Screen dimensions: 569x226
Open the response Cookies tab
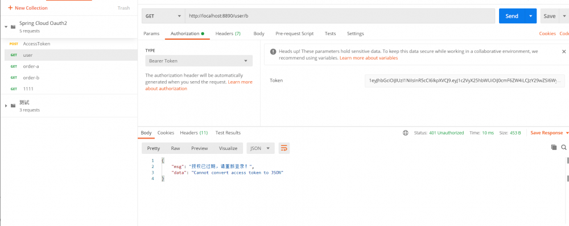tap(166, 133)
